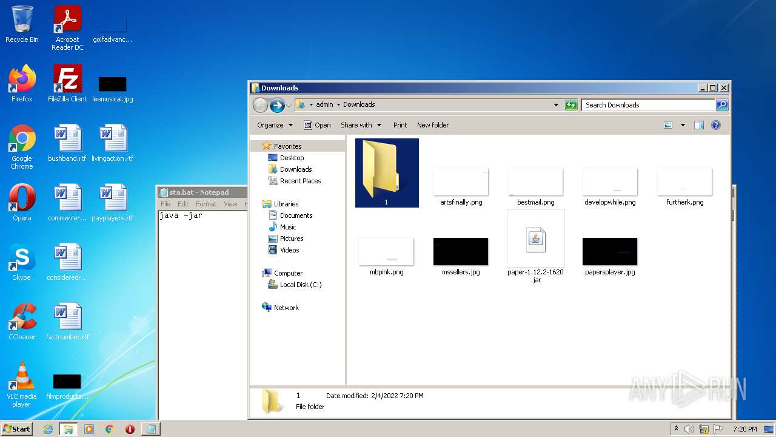Select the paper-1.12.2-1620.jar file
The width and height of the screenshot is (776, 437).
[535, 248]
